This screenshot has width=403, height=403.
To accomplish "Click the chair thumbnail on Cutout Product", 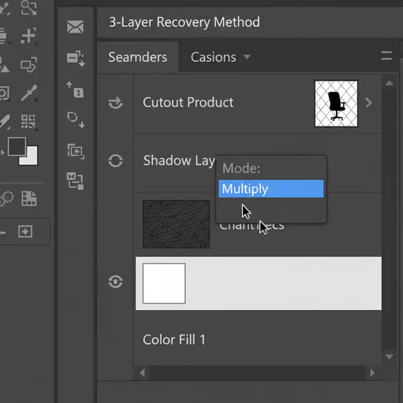I will (336, 104).
